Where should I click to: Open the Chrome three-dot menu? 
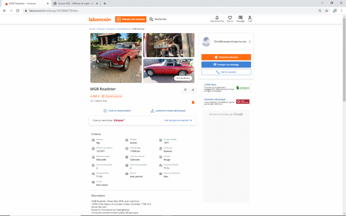pyautogui.click(x=342, y=10)
